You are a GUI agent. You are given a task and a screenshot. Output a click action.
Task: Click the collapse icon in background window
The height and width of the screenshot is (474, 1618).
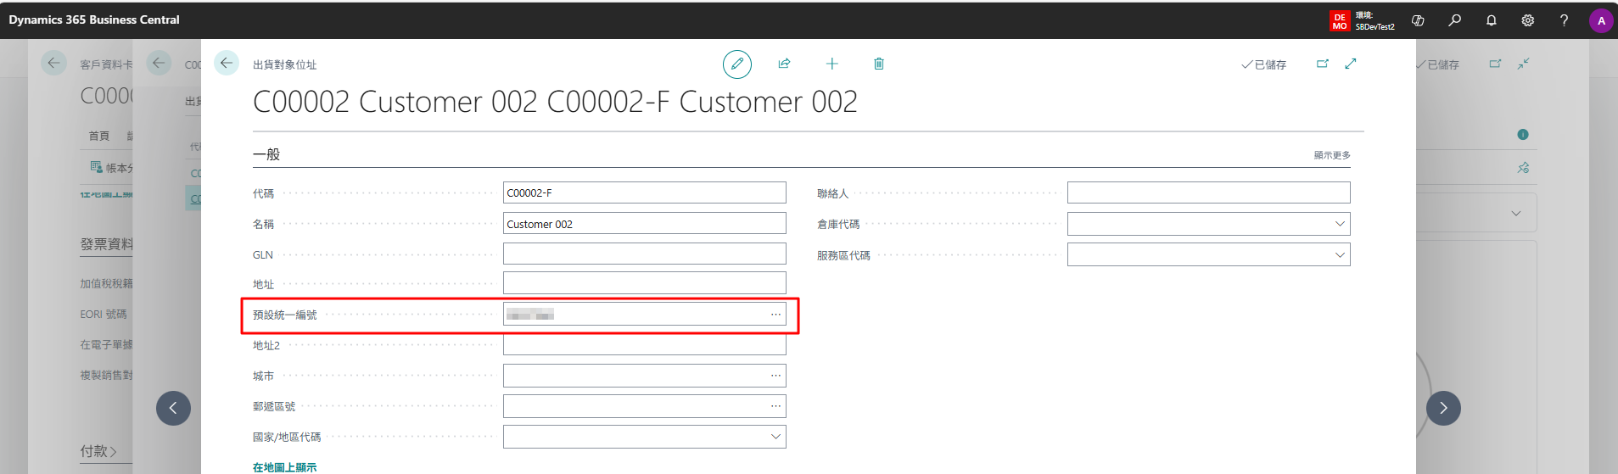(1524, 64)
